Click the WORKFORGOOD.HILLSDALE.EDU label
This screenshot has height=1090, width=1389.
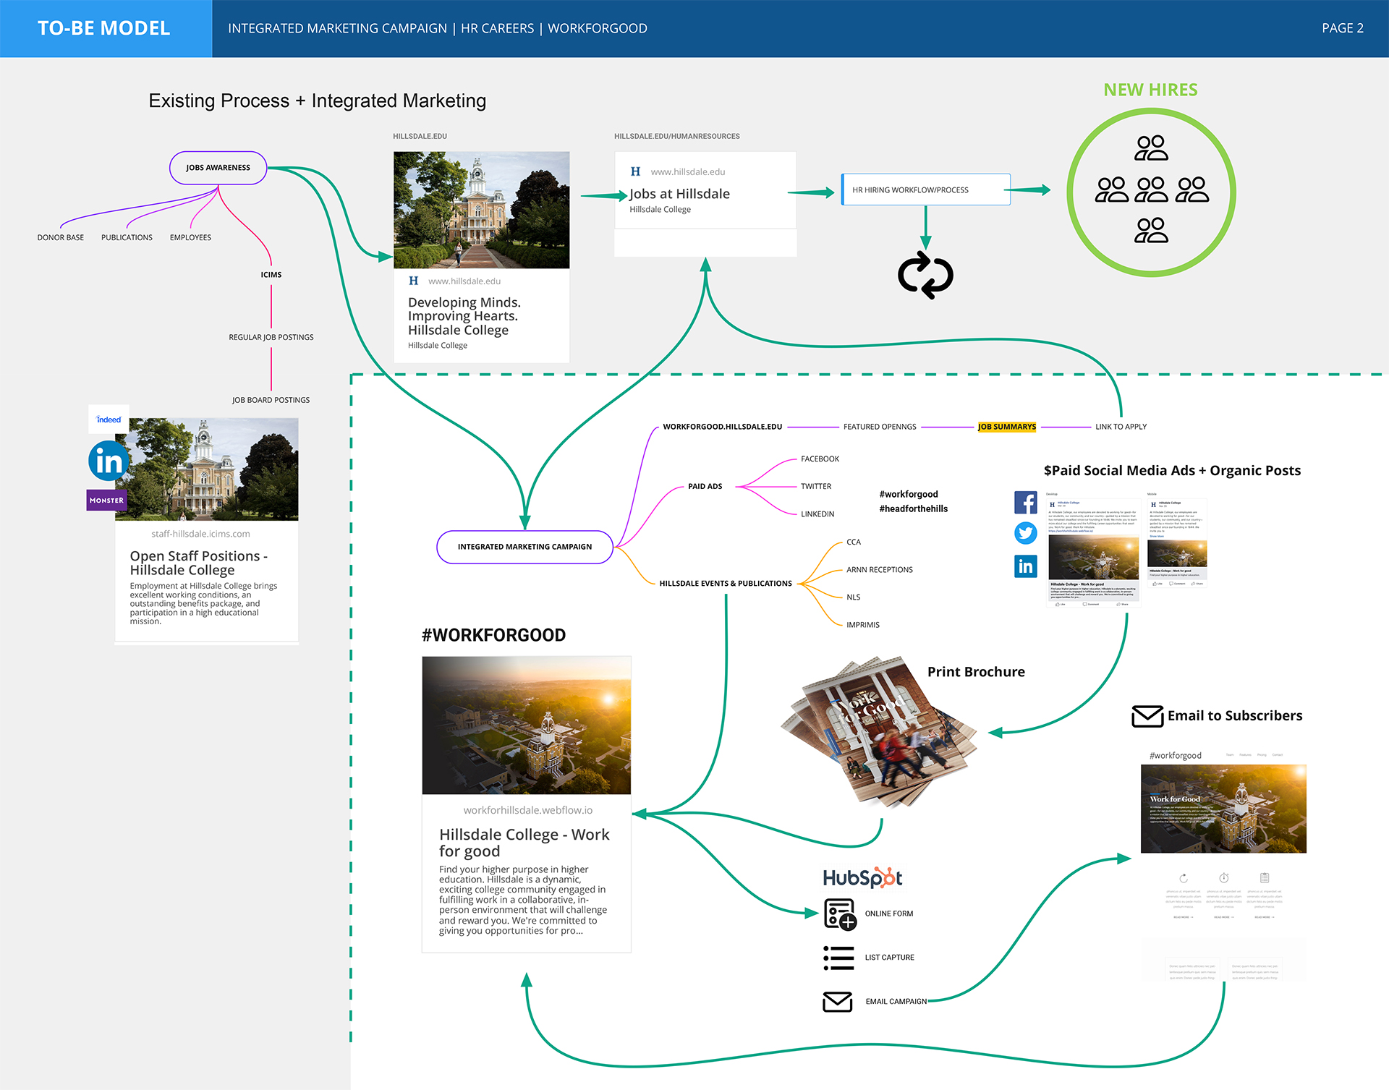(x=722, y=427)
